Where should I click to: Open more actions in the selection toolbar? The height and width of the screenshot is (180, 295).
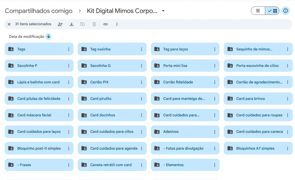[117, 24]
